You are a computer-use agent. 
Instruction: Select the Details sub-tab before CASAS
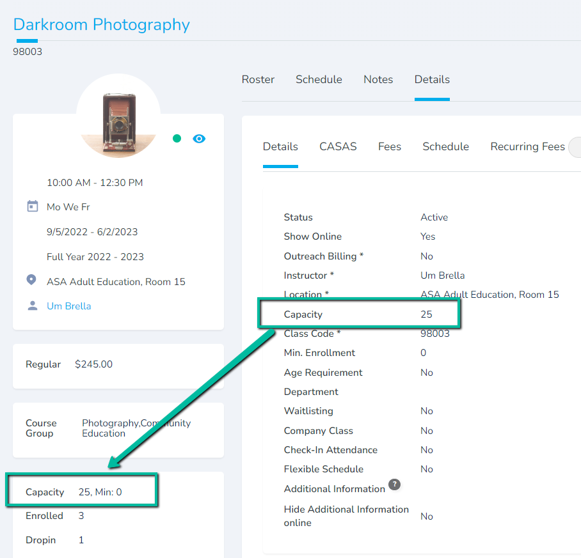tap(280, 147)
